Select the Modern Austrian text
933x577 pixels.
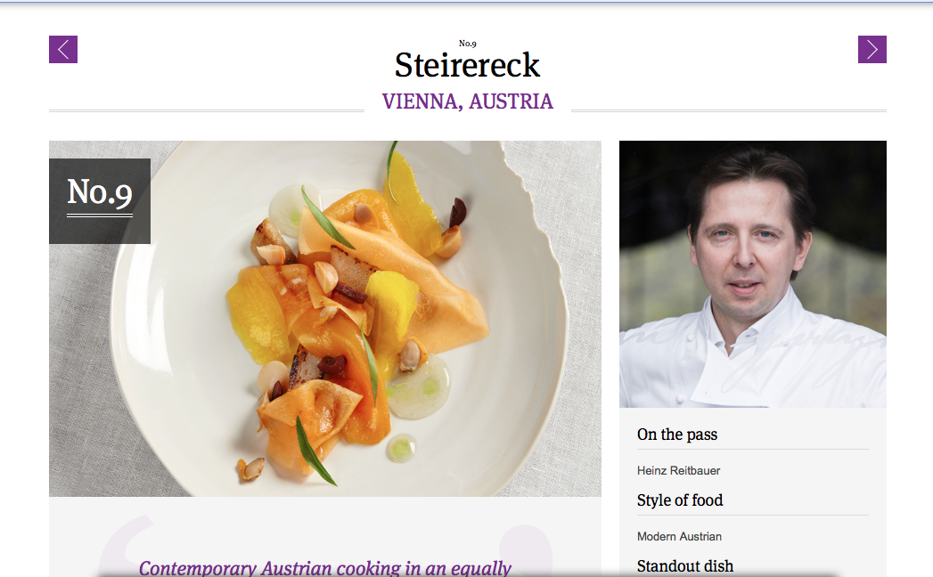pos(679,537)
